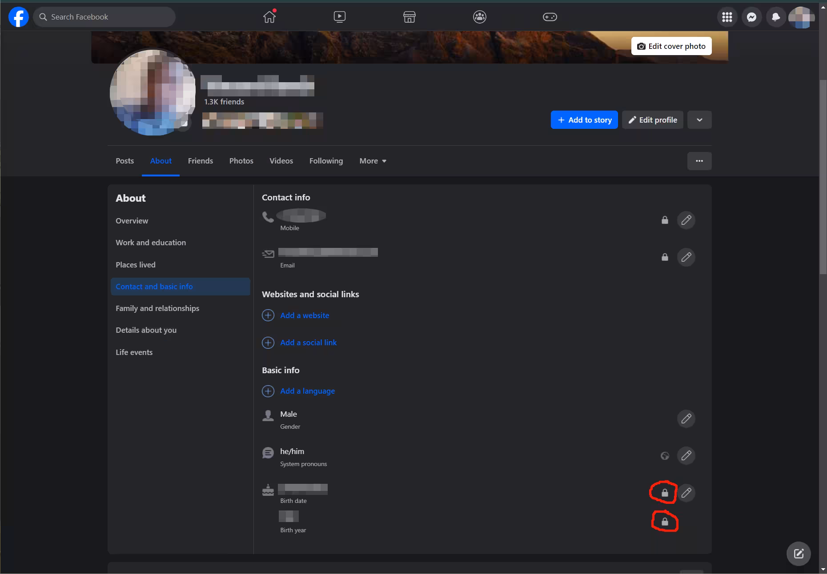Expand the chevron beside Edit profile

(699, 120)
